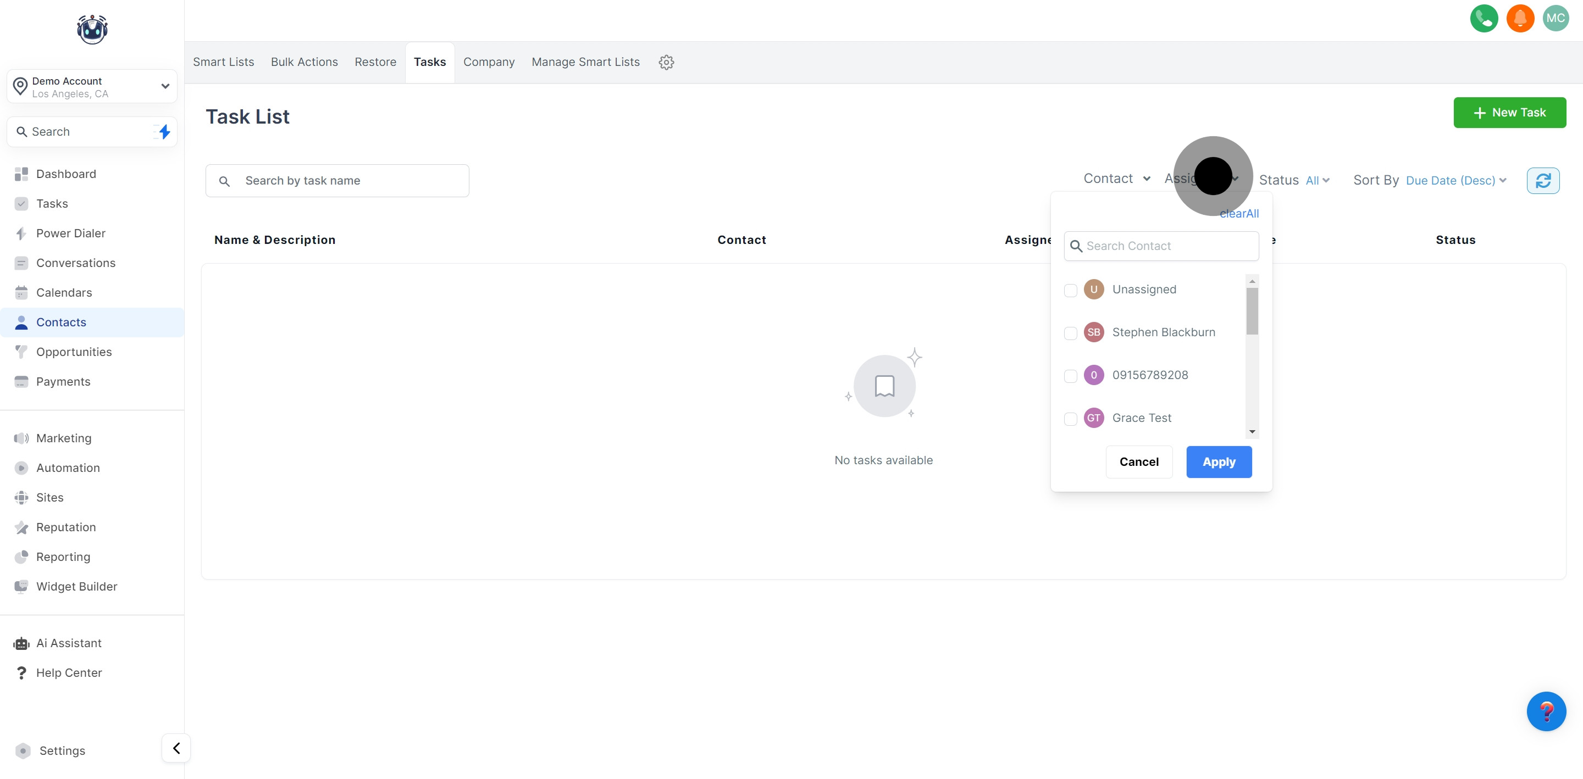
Task: Open the orange notifications bell
Action: [1520, 18]
